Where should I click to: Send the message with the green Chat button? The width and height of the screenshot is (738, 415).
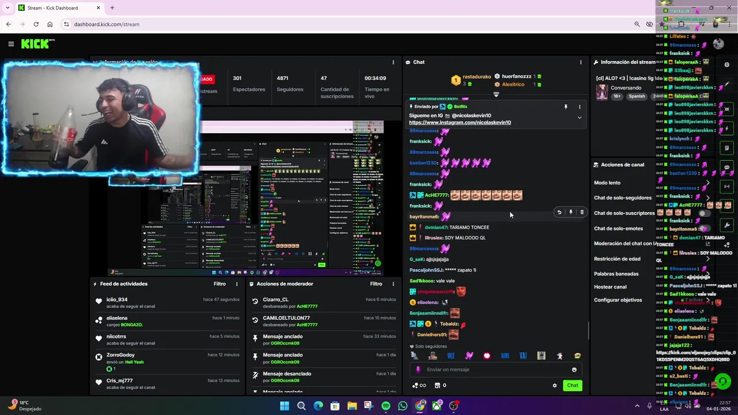tap(573, 385)
